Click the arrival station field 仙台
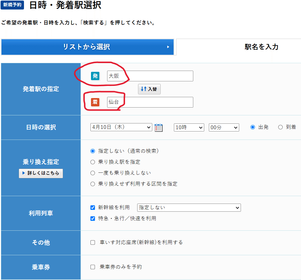301x280 pixels. [x=150, y=102]
